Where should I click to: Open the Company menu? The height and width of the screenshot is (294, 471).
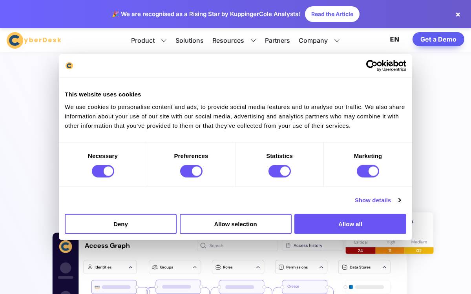pos(313,40)
